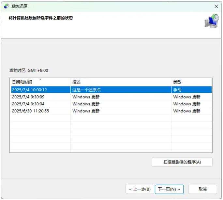Click the 系统还原 title bar text
The width and height of the screenshot is (223, 200).
tap(20, 6)
